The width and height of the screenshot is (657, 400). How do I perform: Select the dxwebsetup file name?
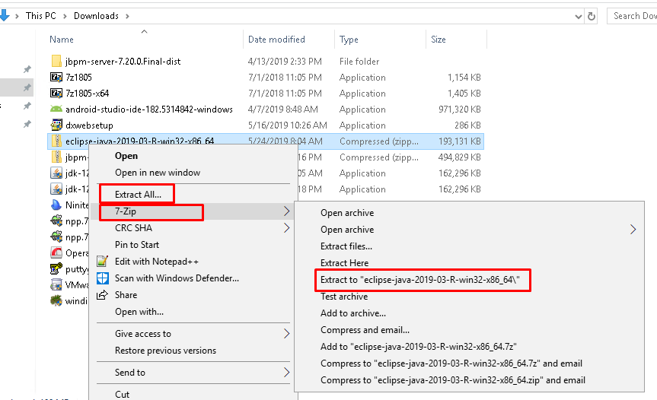click(89, 125)
